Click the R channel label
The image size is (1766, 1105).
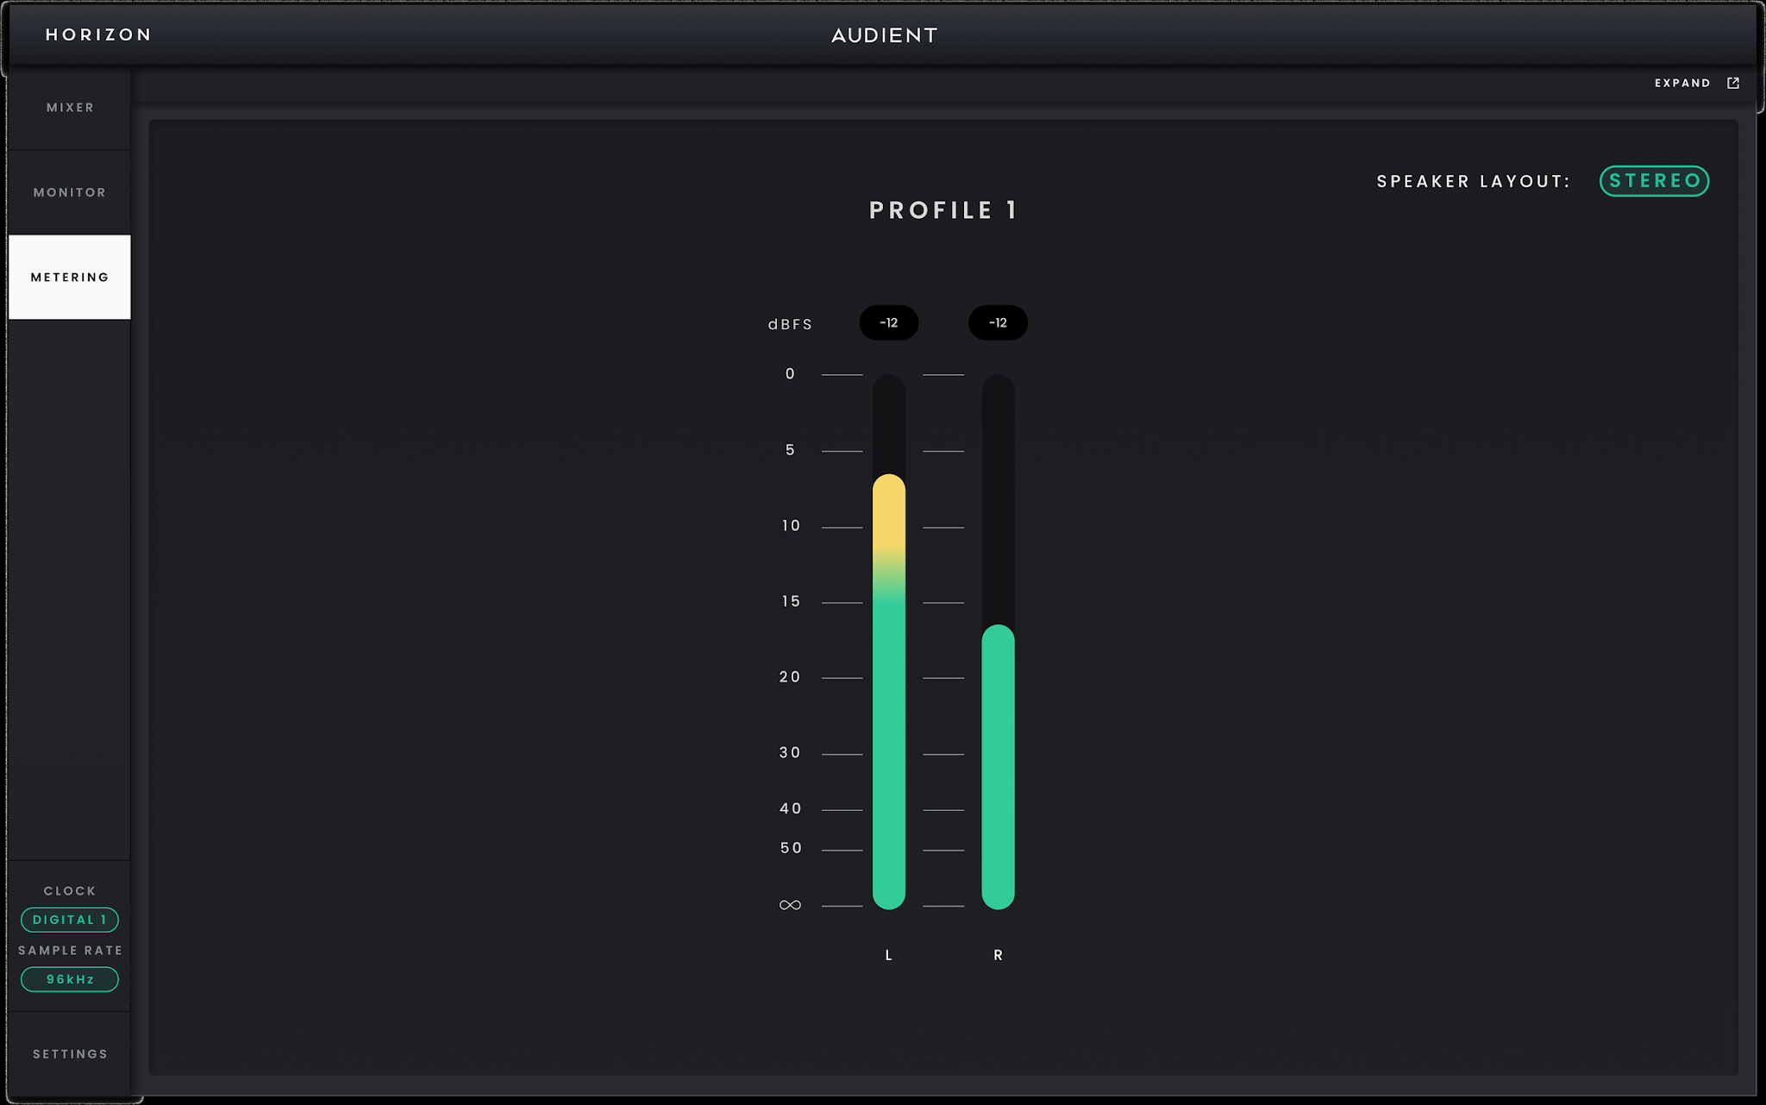click(x=998, y=955)
